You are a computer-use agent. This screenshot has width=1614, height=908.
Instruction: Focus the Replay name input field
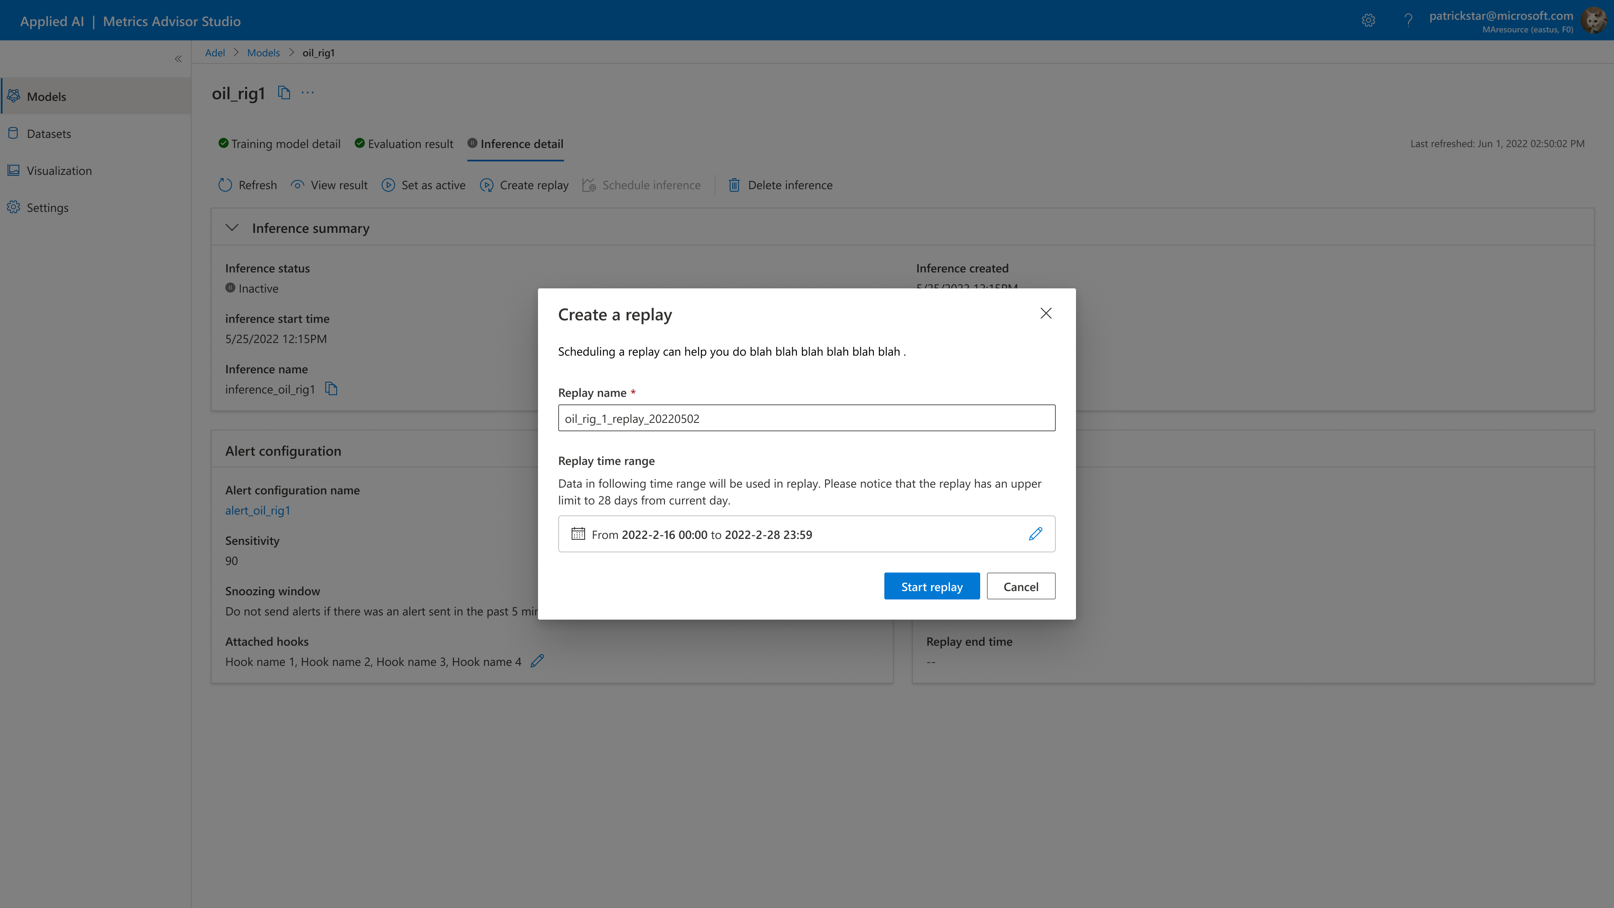coord(807,418)
